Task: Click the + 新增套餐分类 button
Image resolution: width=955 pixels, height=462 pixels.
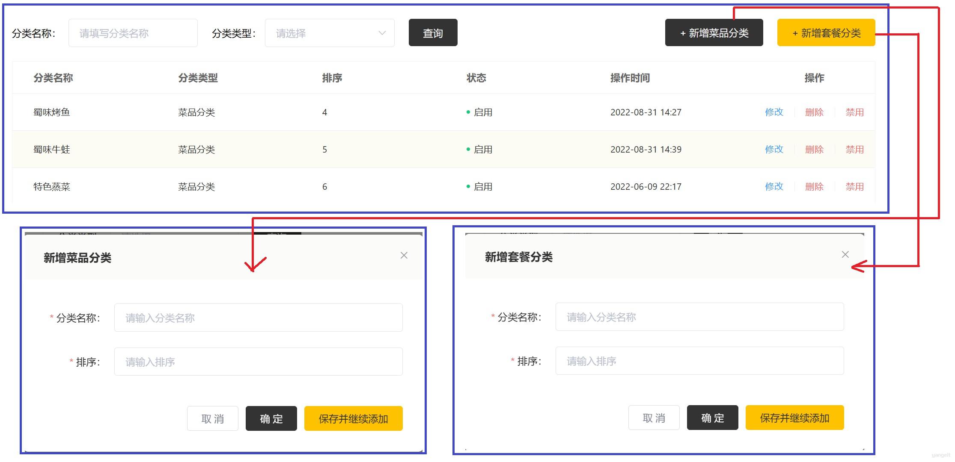Action: (x=826, y=33)
